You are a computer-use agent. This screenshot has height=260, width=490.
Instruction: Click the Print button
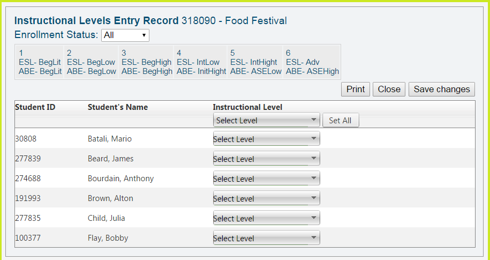pos(355,90)
